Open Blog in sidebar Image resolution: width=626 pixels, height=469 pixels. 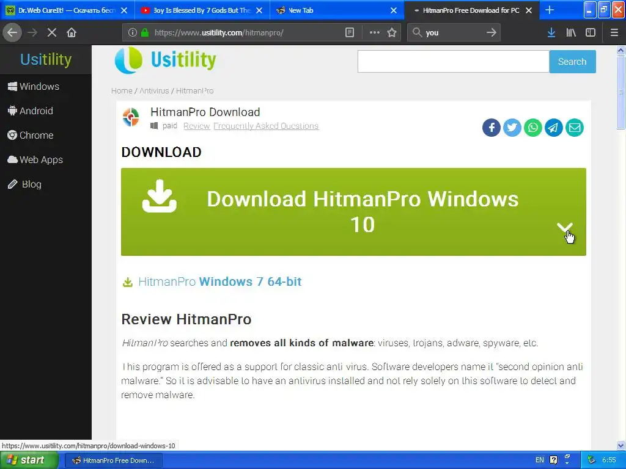click(24, 184)
